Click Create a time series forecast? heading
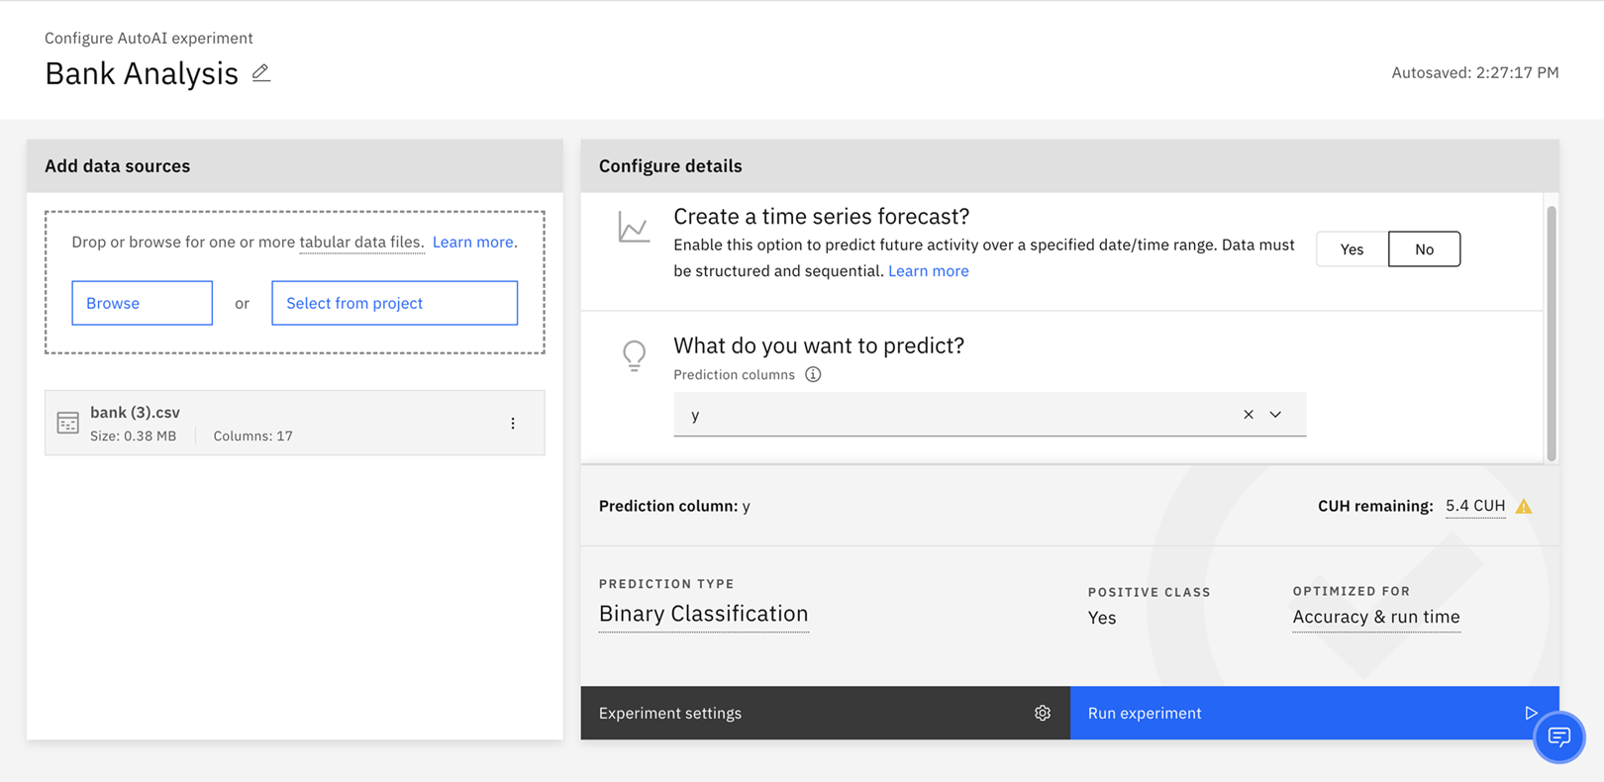 pyautogui.click(x=822, y=216)
